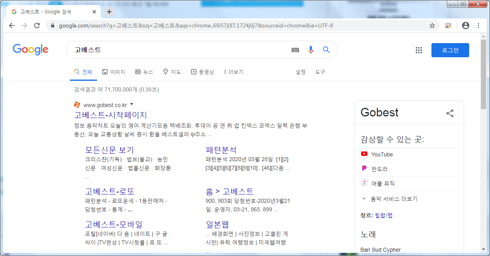Open 도구 search tools
Image resolution: width=490 pixels, height=256 pixels.
320,72
